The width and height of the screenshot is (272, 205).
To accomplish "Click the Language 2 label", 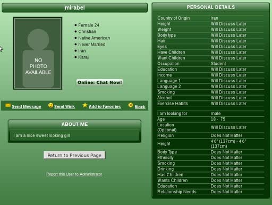I will coord(169,87).
